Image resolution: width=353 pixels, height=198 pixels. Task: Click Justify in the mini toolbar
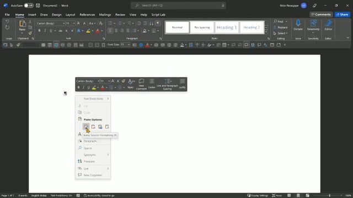[x=183, y=84]
